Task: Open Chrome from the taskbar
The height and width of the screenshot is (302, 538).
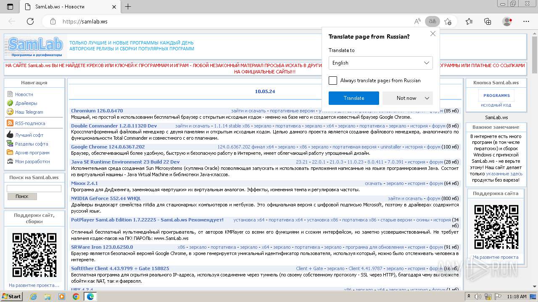Action: pos(76,297)
